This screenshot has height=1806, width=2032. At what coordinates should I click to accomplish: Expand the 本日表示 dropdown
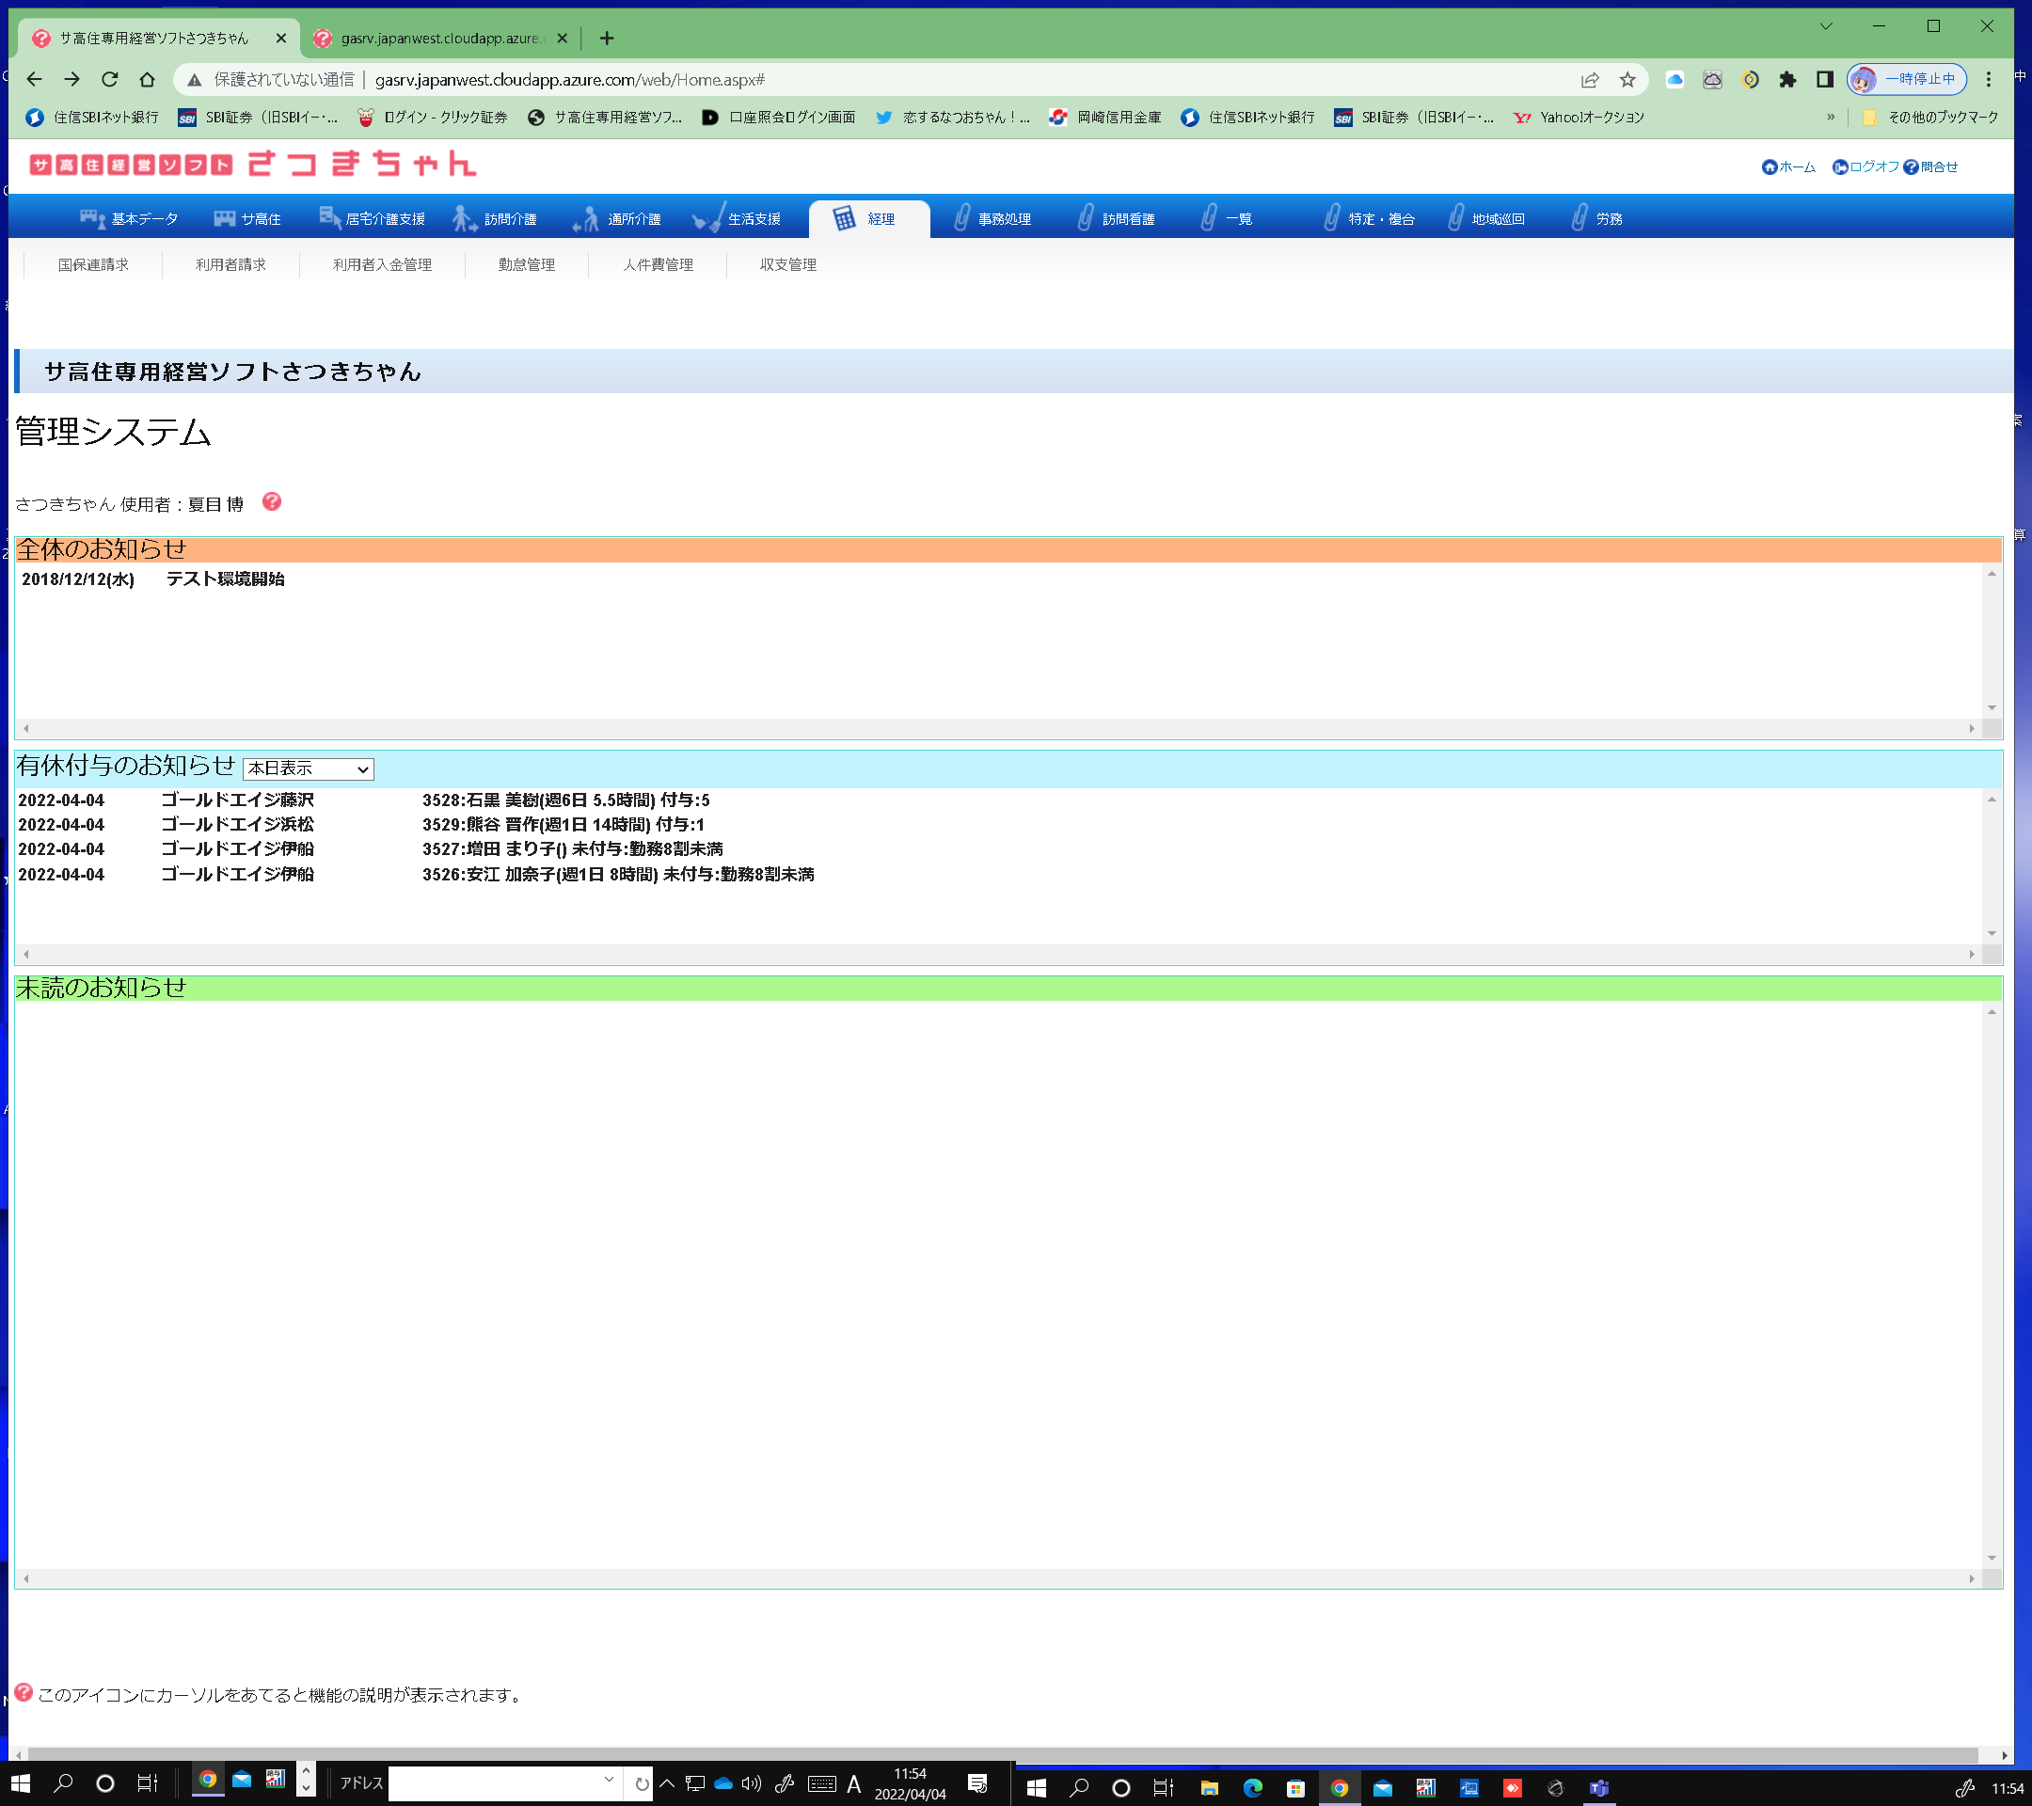[x=309, y=769]
